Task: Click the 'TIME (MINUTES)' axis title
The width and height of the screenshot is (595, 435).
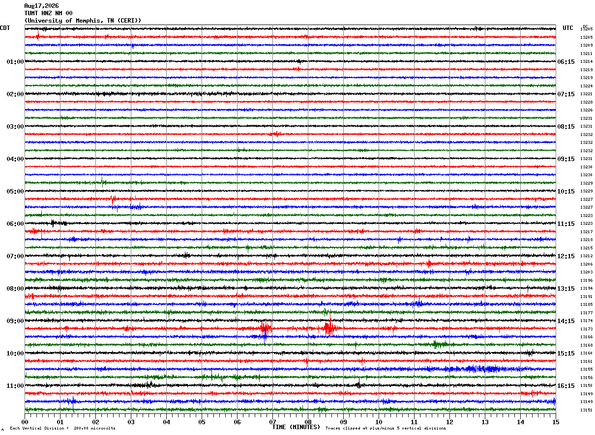Action: coord(296,427)
